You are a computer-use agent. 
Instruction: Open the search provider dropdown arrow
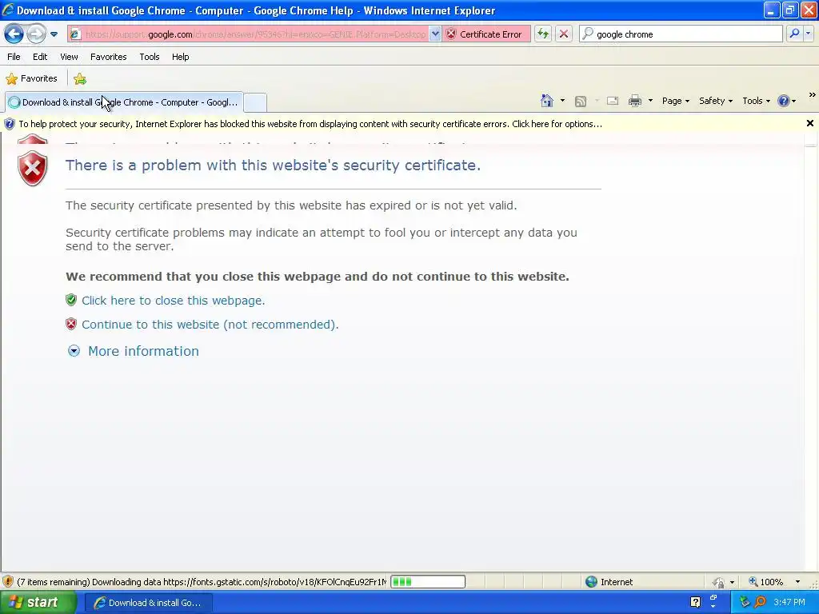[x=808, y=34]
